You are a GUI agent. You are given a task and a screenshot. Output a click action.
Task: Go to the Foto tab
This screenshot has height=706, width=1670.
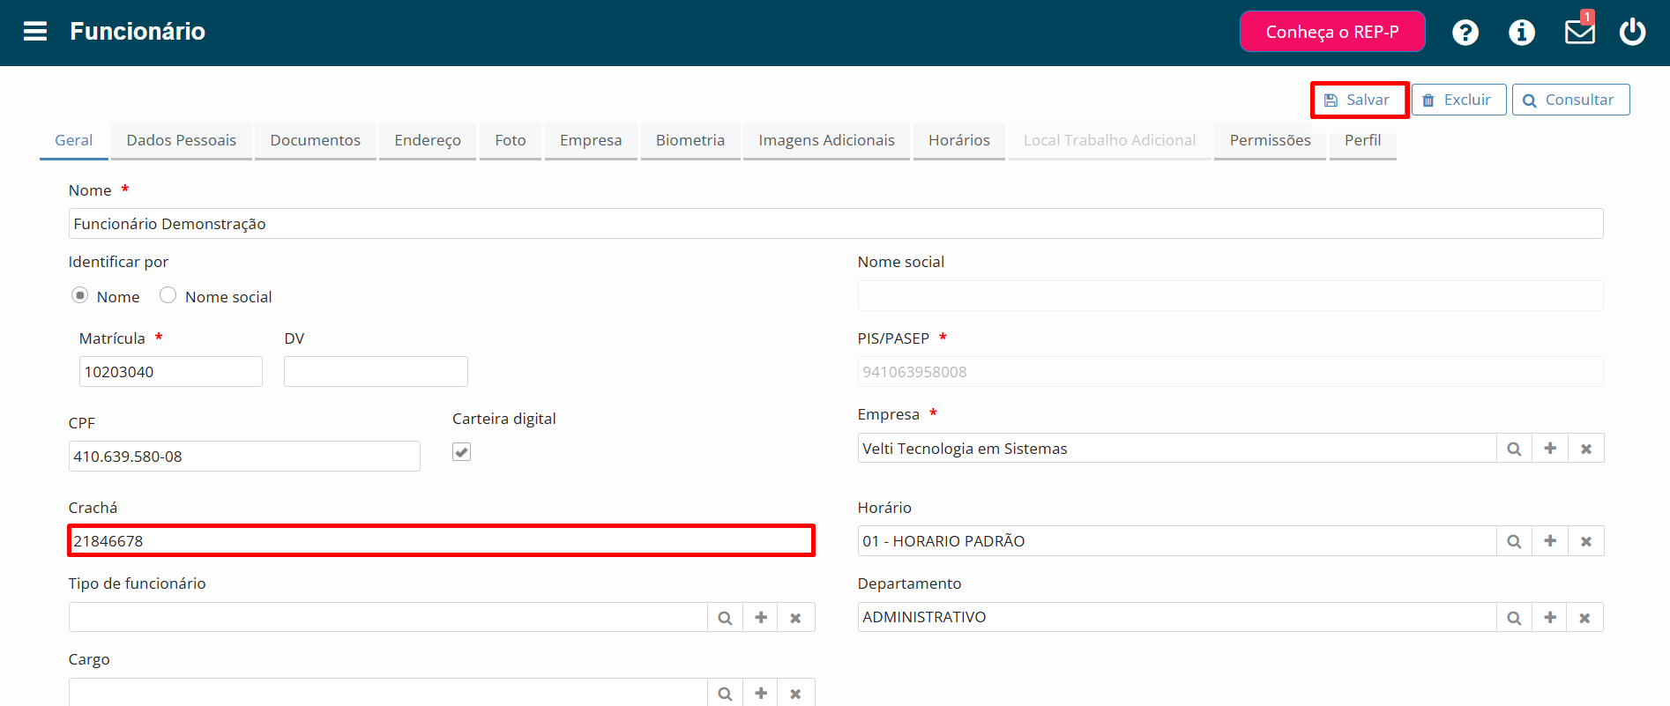pos(511,140)
